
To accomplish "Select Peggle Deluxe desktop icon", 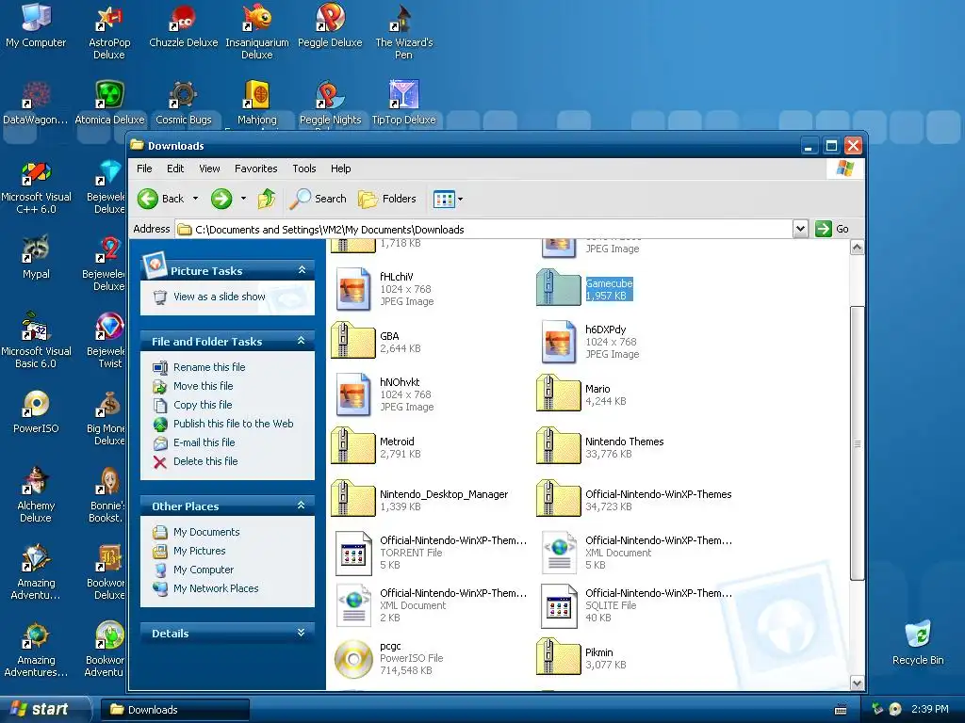I will [330, 25].
